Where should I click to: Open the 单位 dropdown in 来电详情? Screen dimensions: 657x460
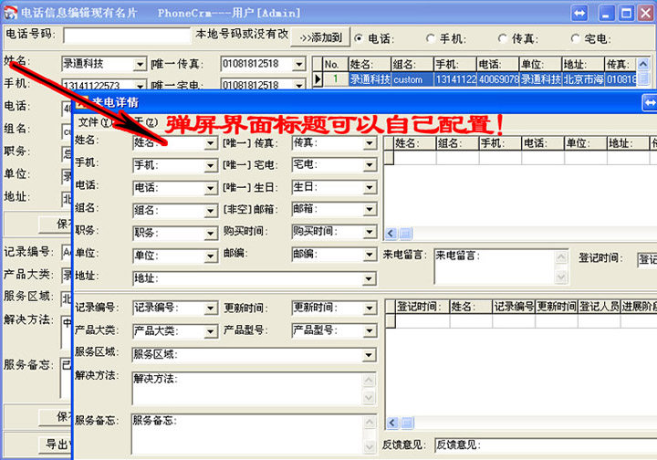pos(211,256)
